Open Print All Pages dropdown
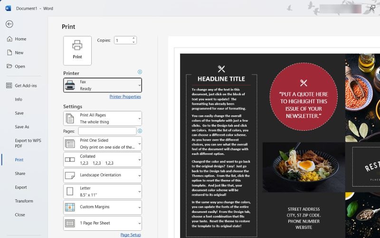This screenshot has height=238, width=380. coord(103,119)
